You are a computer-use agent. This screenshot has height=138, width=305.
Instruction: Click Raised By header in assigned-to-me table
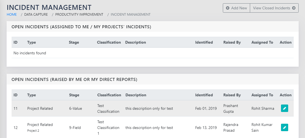click(232, 42)
